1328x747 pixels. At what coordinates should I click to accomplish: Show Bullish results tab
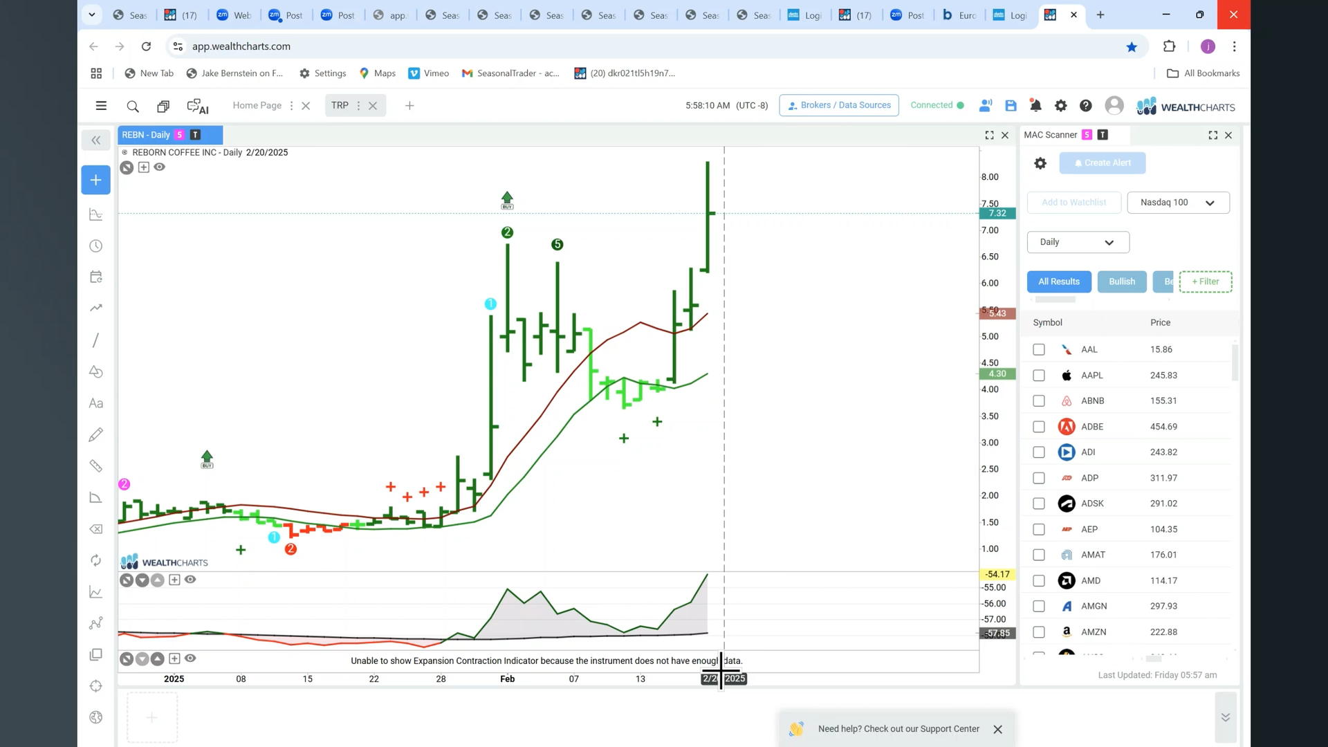pos(1122,282)
